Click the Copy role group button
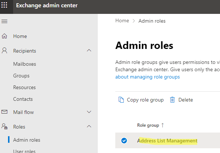 click(x=141, y=100)
